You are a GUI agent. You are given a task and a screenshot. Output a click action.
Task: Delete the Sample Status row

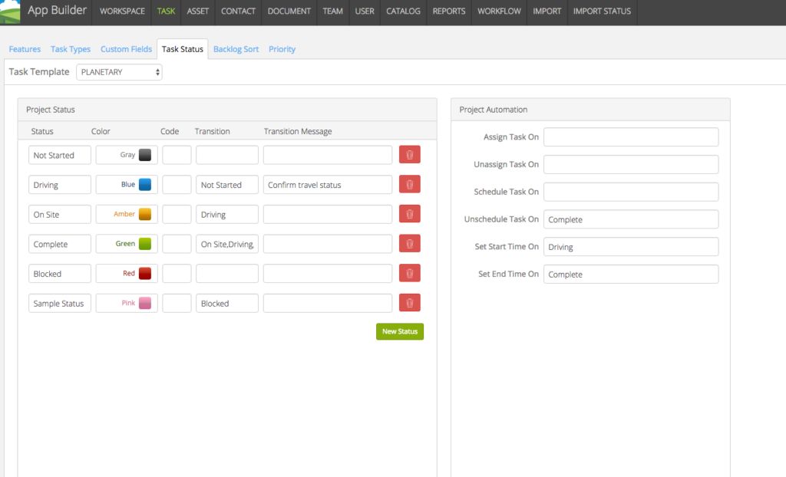pyautogui.click(x=410, y=303)
